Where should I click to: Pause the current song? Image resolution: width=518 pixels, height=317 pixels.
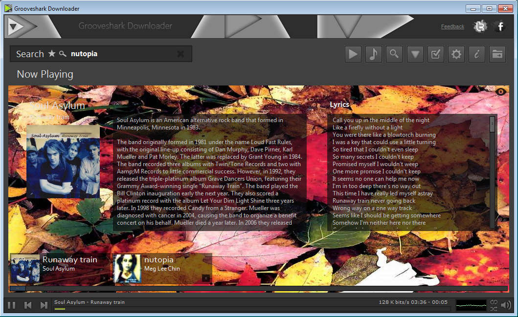coord(12,305)
